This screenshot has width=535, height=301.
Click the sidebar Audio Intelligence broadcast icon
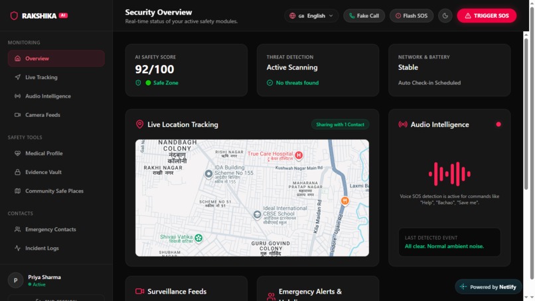click(17, 96)
